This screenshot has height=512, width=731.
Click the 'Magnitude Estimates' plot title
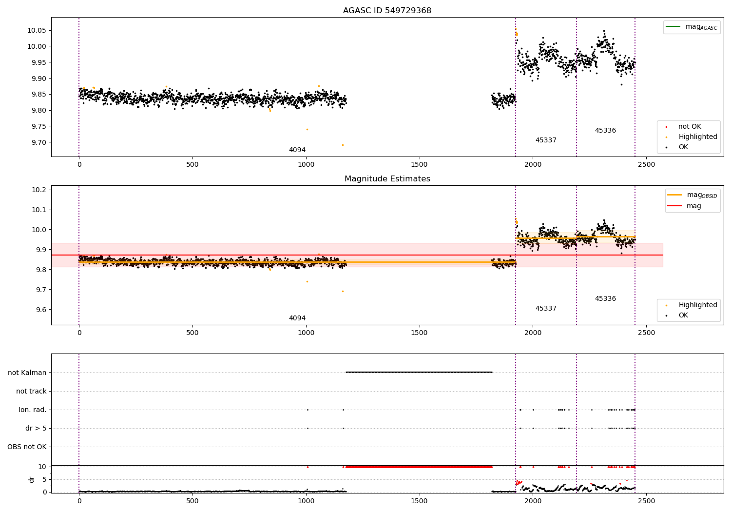pyautogui.click(x=387, y=179)
